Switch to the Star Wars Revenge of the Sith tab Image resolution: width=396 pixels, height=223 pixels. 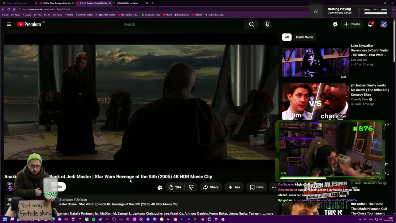pos(57,3)
